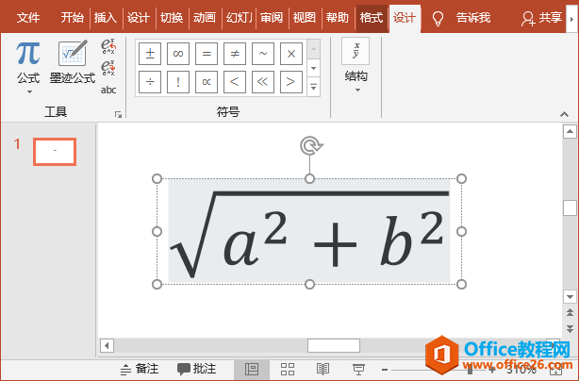579x381 pixels.
Task: Switch to the 切换 transitions tab
Action: coord(172,17)
